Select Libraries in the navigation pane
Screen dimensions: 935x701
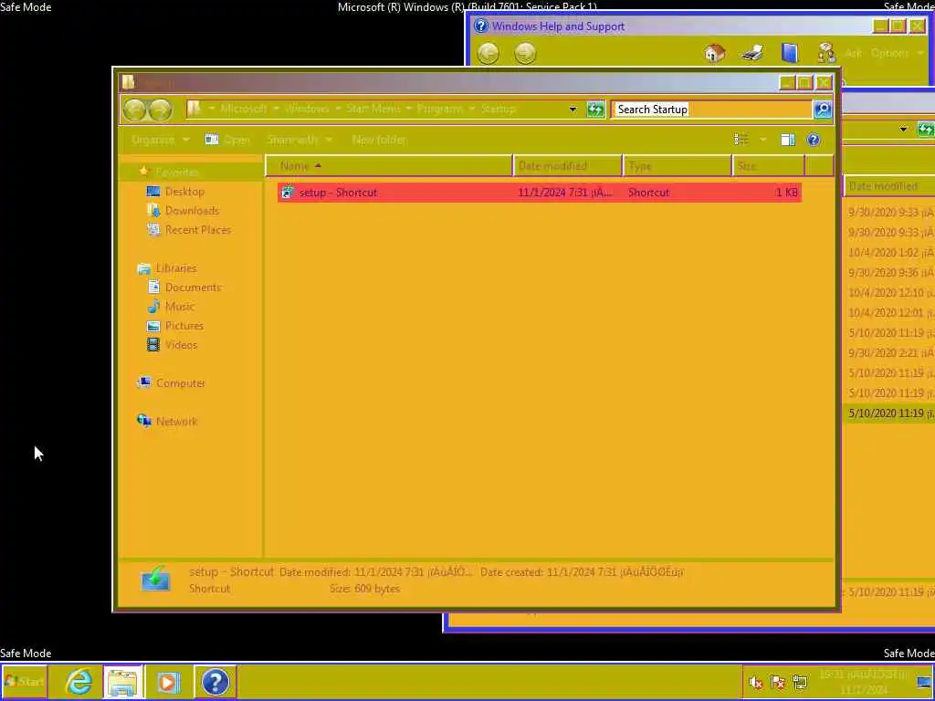[x=176, y=268]
